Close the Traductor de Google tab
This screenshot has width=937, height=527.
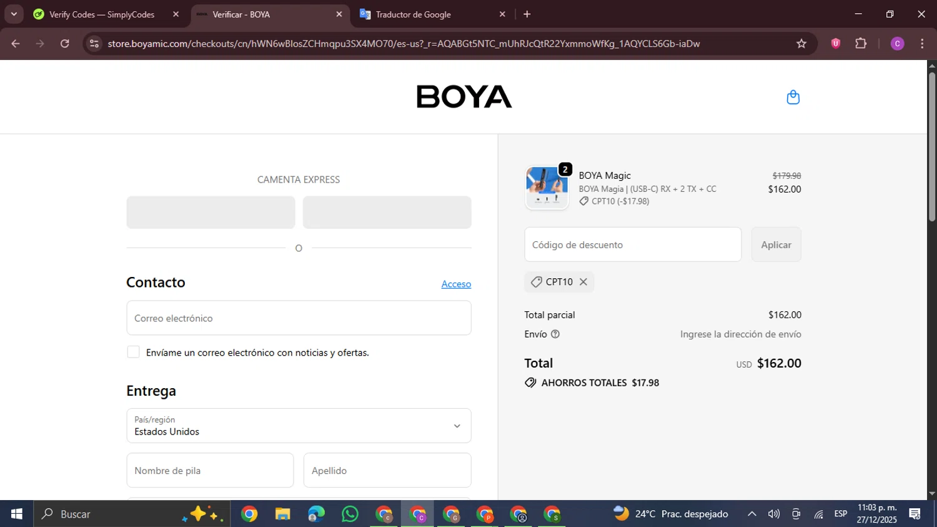point(502,14)
